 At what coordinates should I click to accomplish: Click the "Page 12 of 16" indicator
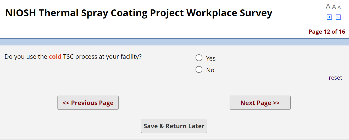tap(327, 32)
